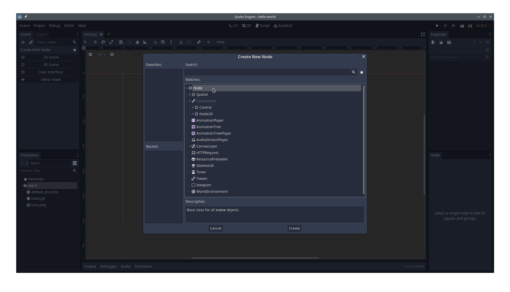Open the Debug menu
This screenshot has height=292, width=510.
pyautogui.click(x=54, y=25)
